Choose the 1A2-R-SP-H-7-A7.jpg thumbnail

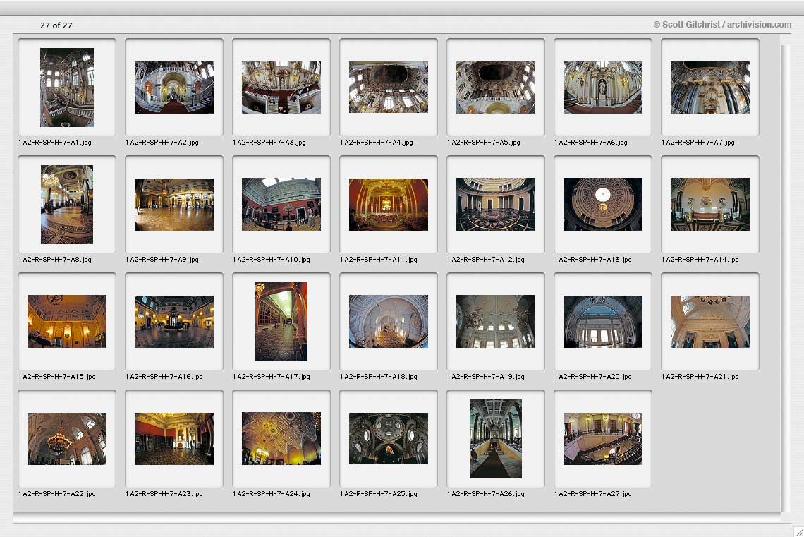(709, 88)
